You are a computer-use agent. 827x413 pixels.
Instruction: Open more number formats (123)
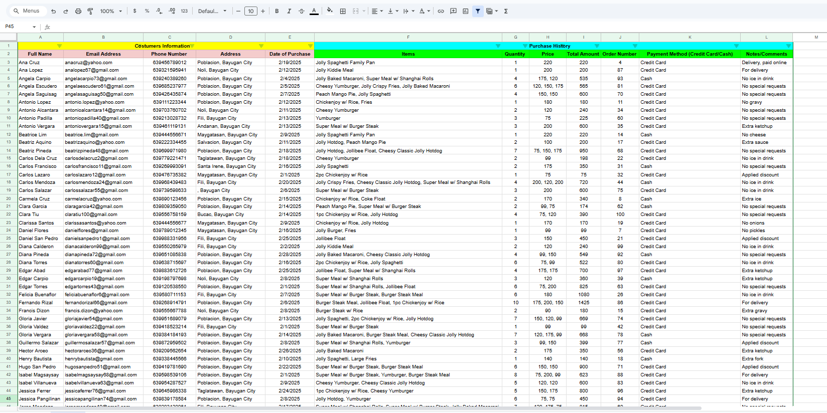click(x=184, y=11)
